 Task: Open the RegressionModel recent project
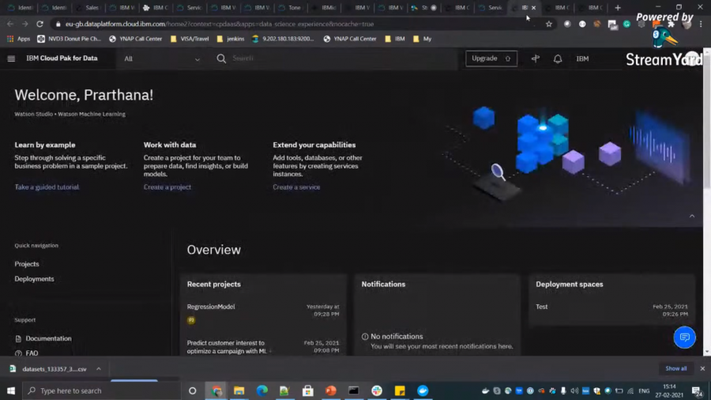pyautogui.click(x=211, y=307)
